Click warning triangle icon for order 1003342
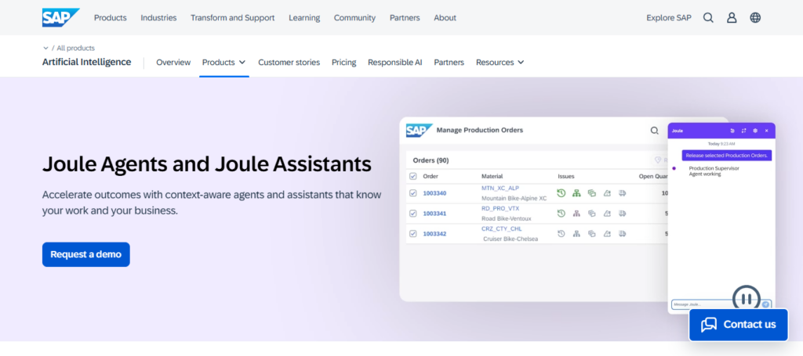 pos(608,234)
